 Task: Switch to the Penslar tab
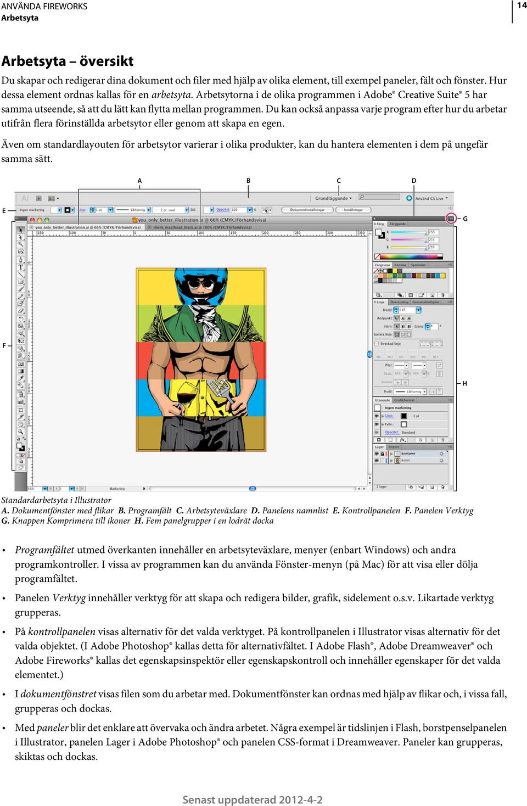coord(400,265)
